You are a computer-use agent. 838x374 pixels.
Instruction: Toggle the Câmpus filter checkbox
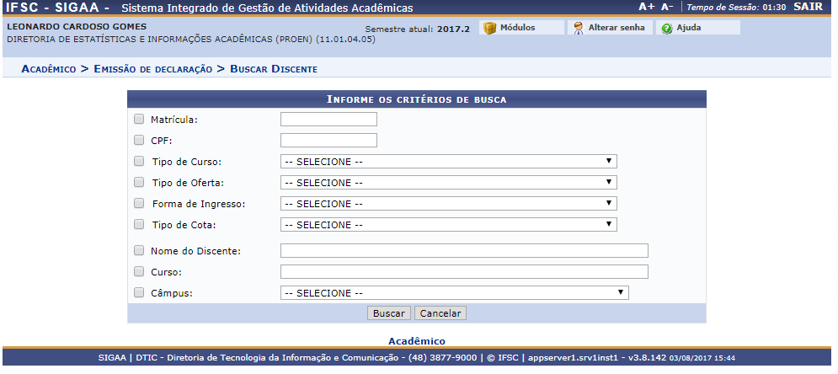[x=139, y=293]
